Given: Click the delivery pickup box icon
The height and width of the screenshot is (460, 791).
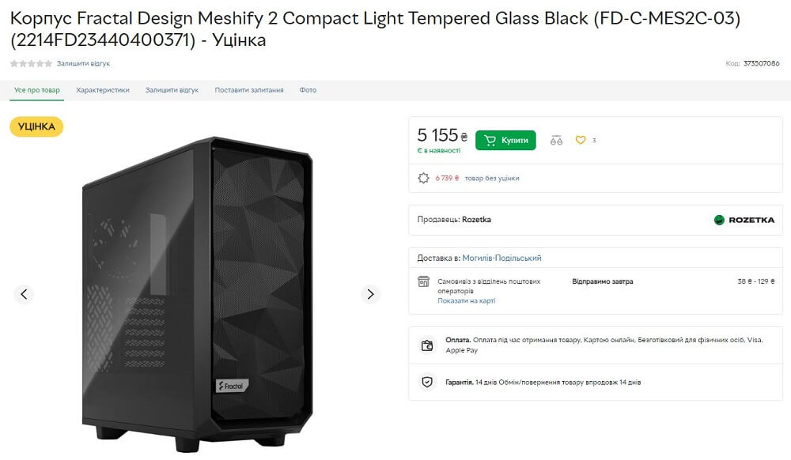Looking at the screenshot, I should click(423, 282).
